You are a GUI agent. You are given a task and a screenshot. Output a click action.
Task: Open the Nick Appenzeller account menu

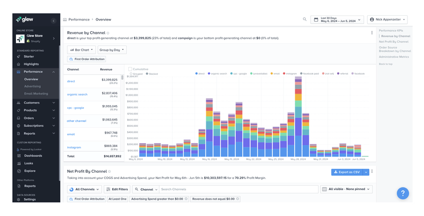(387, 20)
